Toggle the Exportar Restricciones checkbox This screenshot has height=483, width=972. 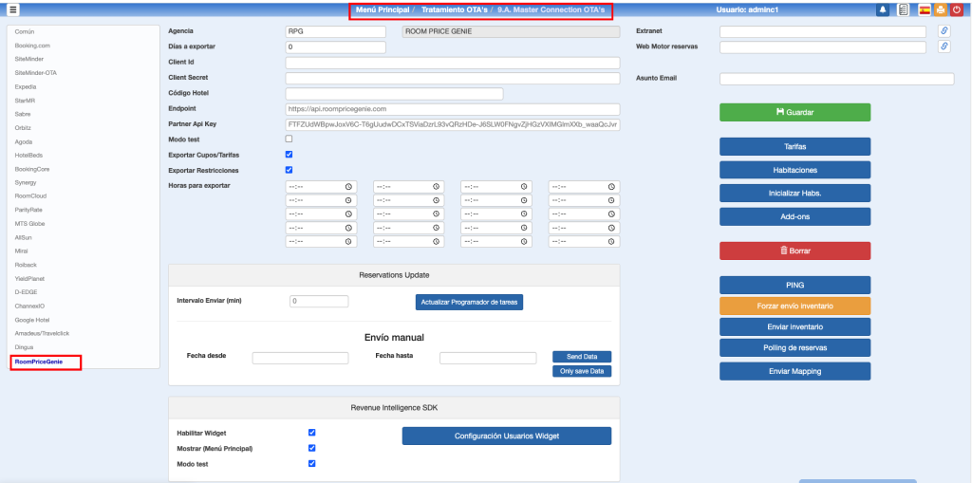click(290, 170)
